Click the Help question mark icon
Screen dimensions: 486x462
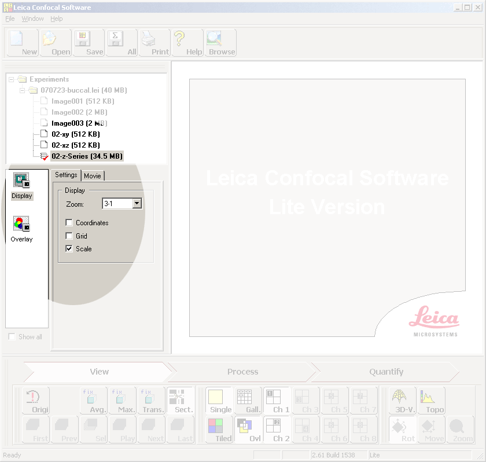(x=187, y=43)
